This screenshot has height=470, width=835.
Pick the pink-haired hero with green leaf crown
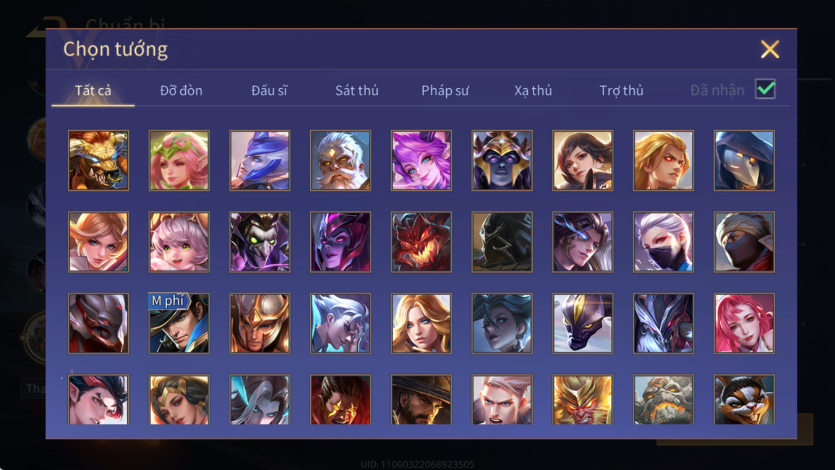pos(179,161)
